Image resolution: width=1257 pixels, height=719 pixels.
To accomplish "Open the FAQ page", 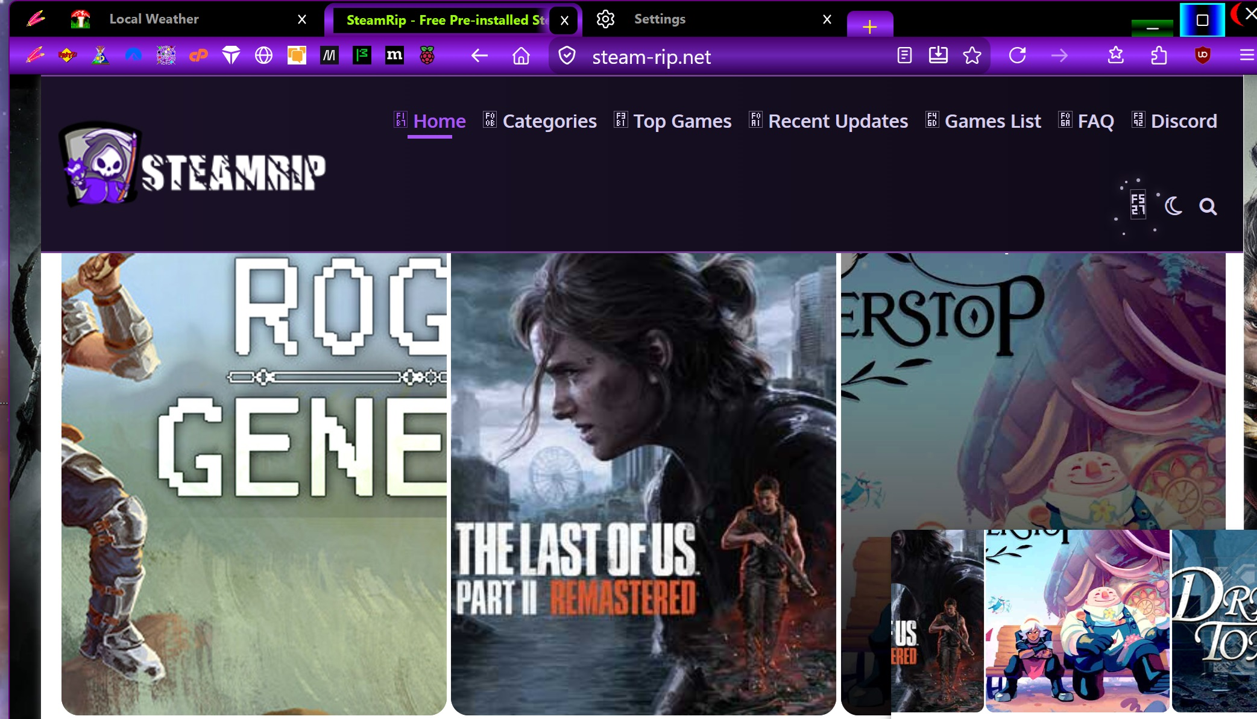I will pyautogui.click(x=1086, y=121).
